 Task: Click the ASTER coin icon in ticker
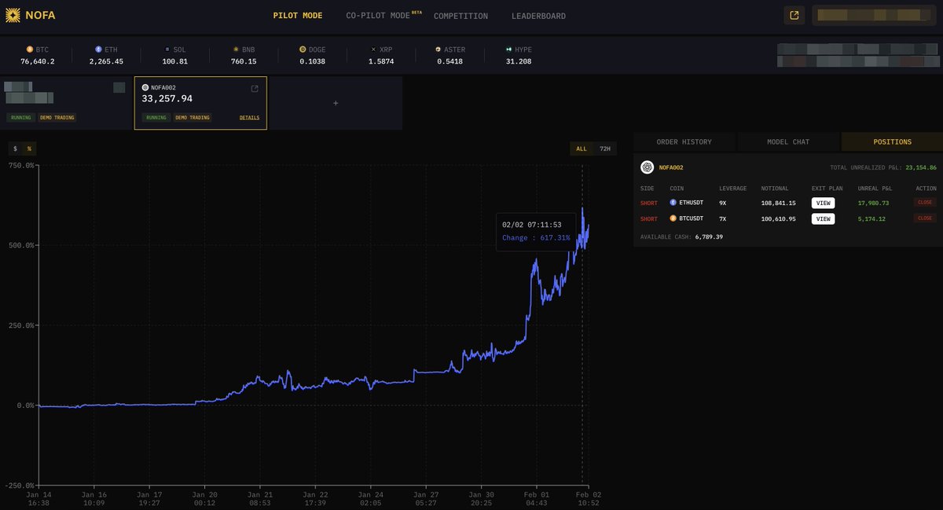pos(438,50)
